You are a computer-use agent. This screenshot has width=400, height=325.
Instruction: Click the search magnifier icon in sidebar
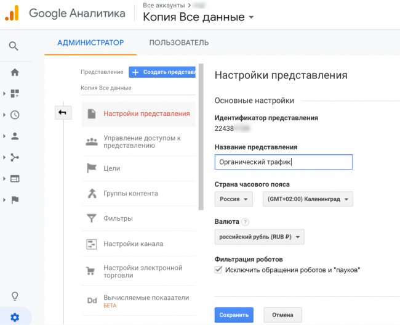coord(14,46)
